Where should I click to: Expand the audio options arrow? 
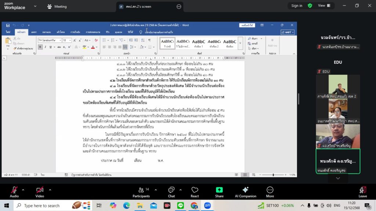coord(23,190)
